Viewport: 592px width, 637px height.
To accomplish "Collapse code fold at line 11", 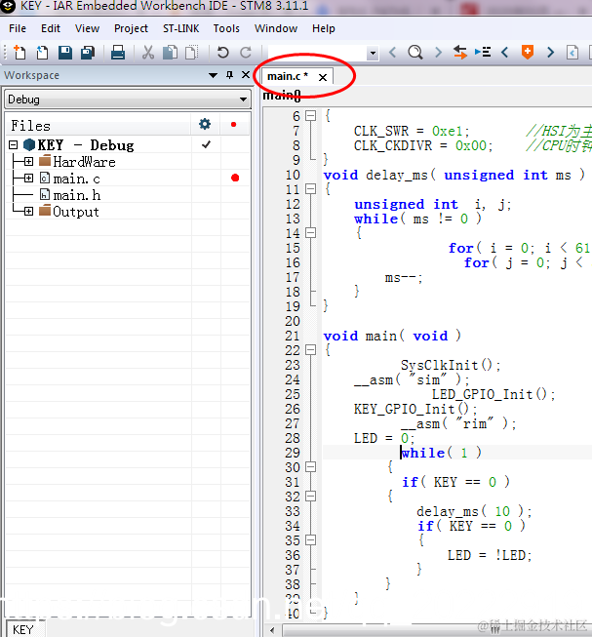I will [x=310, y=189].
